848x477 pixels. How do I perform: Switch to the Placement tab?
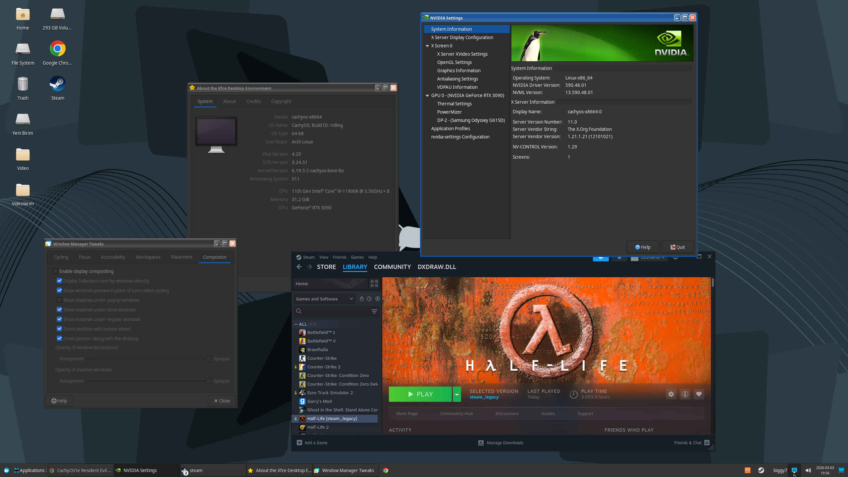182,257
